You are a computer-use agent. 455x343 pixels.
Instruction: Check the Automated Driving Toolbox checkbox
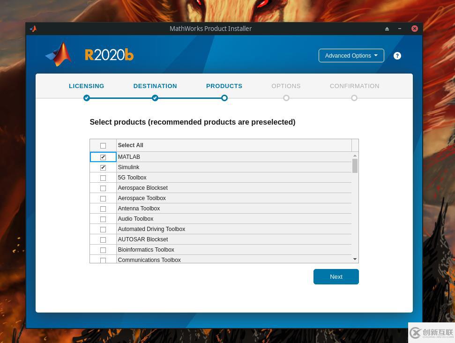103,230
